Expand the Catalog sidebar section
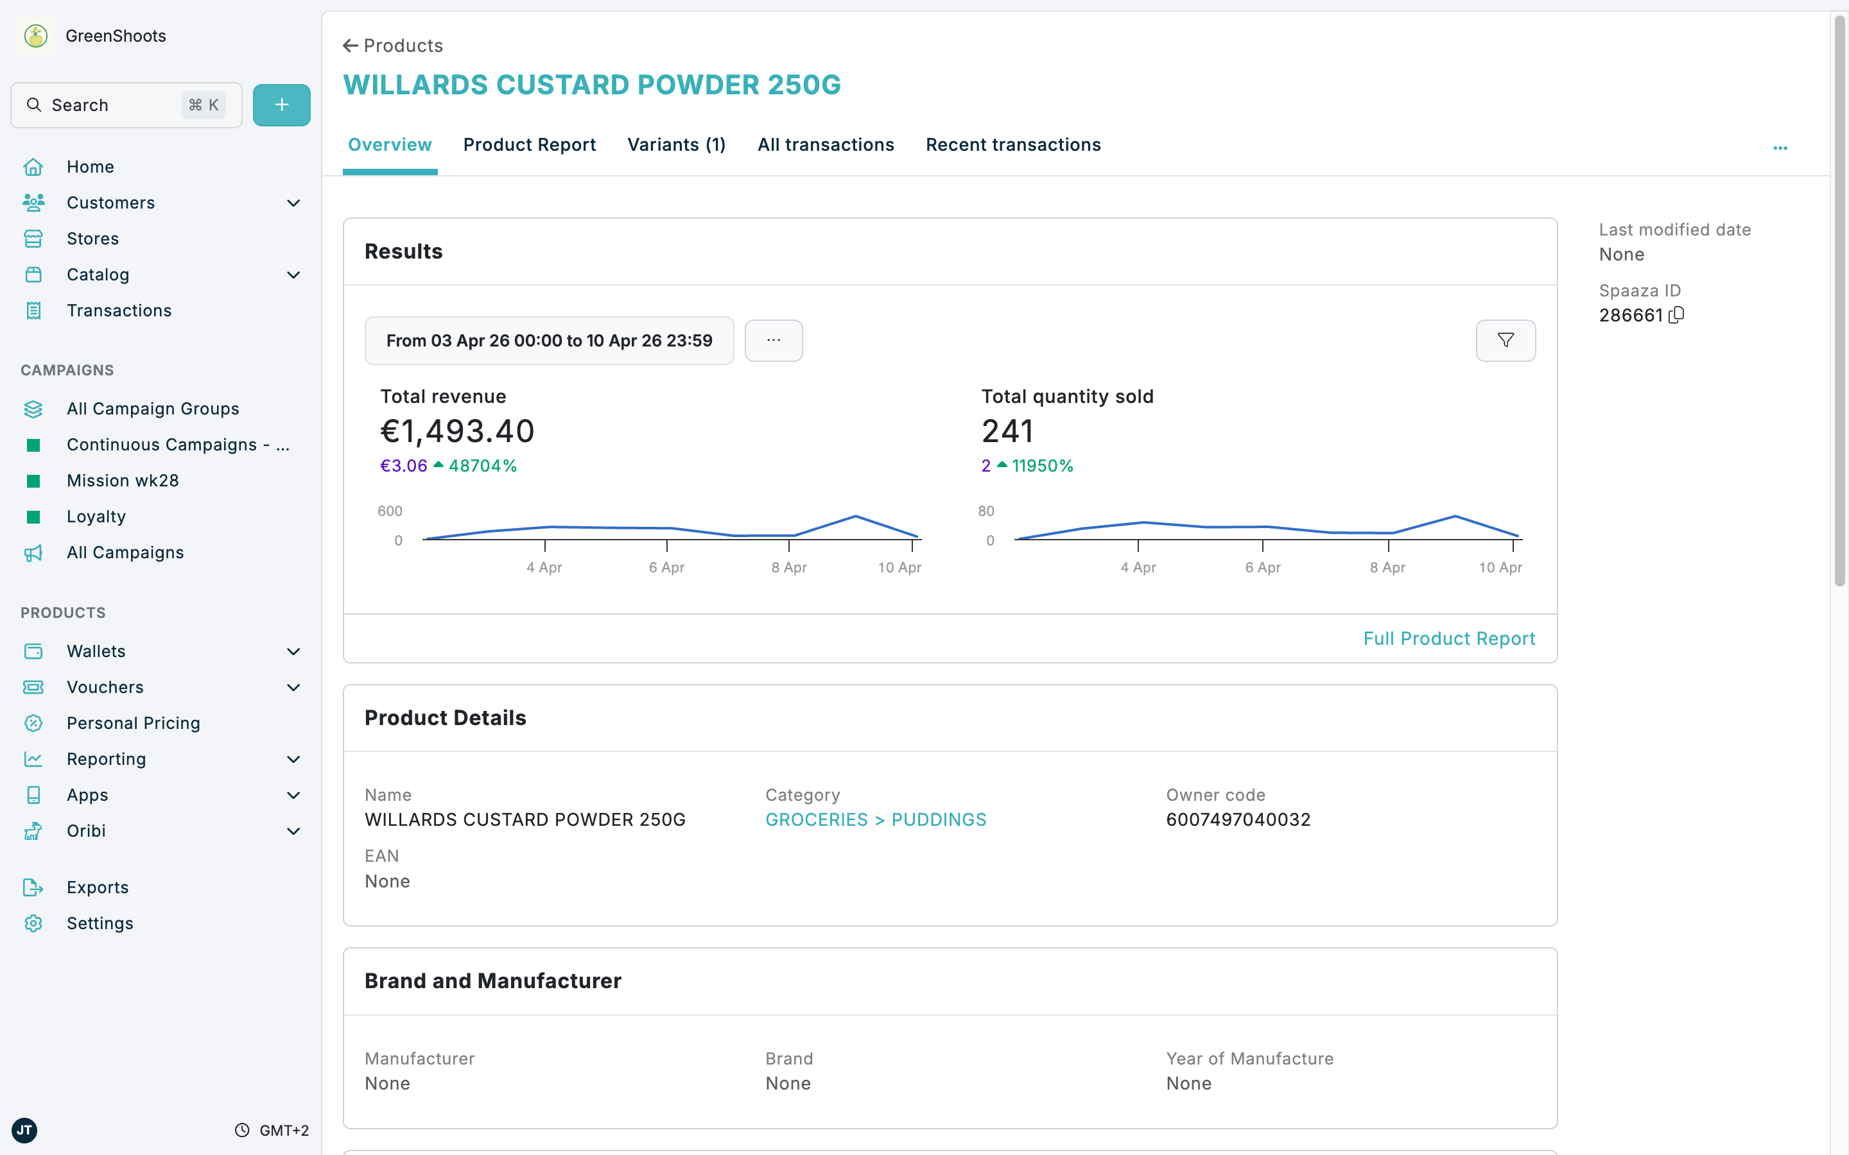The image size is (1849, 1155). [294, 274]
